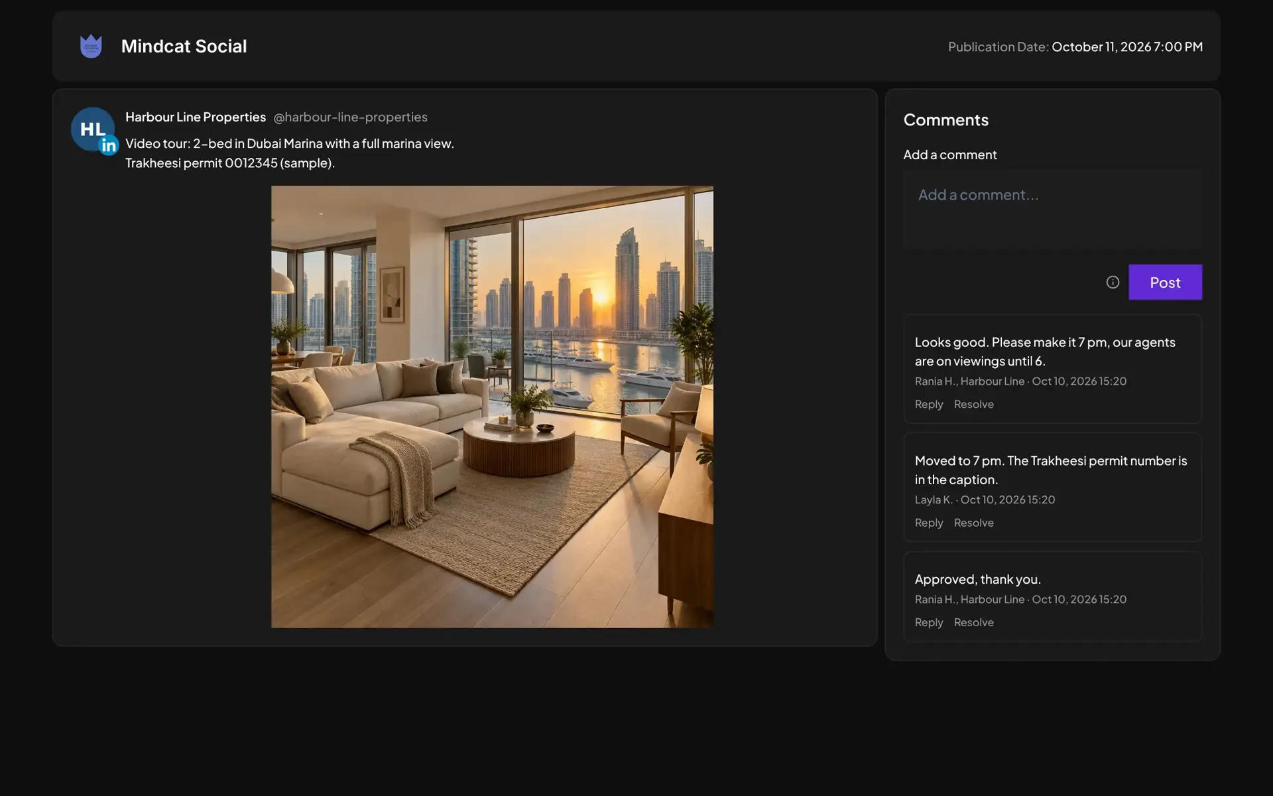Post the comment with the Post button
Viewport: 1273px width, 796px height.
[x=1165, y=282]
